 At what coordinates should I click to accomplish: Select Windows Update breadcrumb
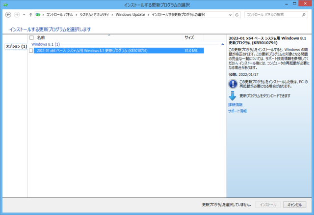click(131, 15)
